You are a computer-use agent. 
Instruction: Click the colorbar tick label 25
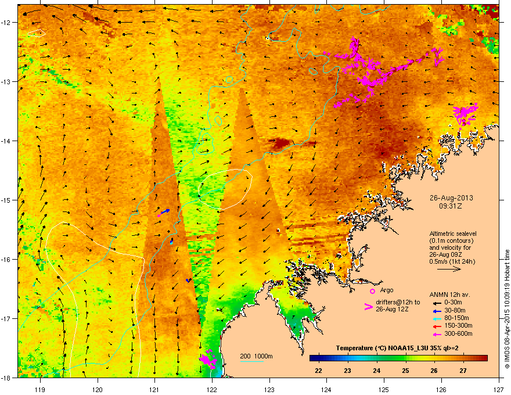[405, 371]
